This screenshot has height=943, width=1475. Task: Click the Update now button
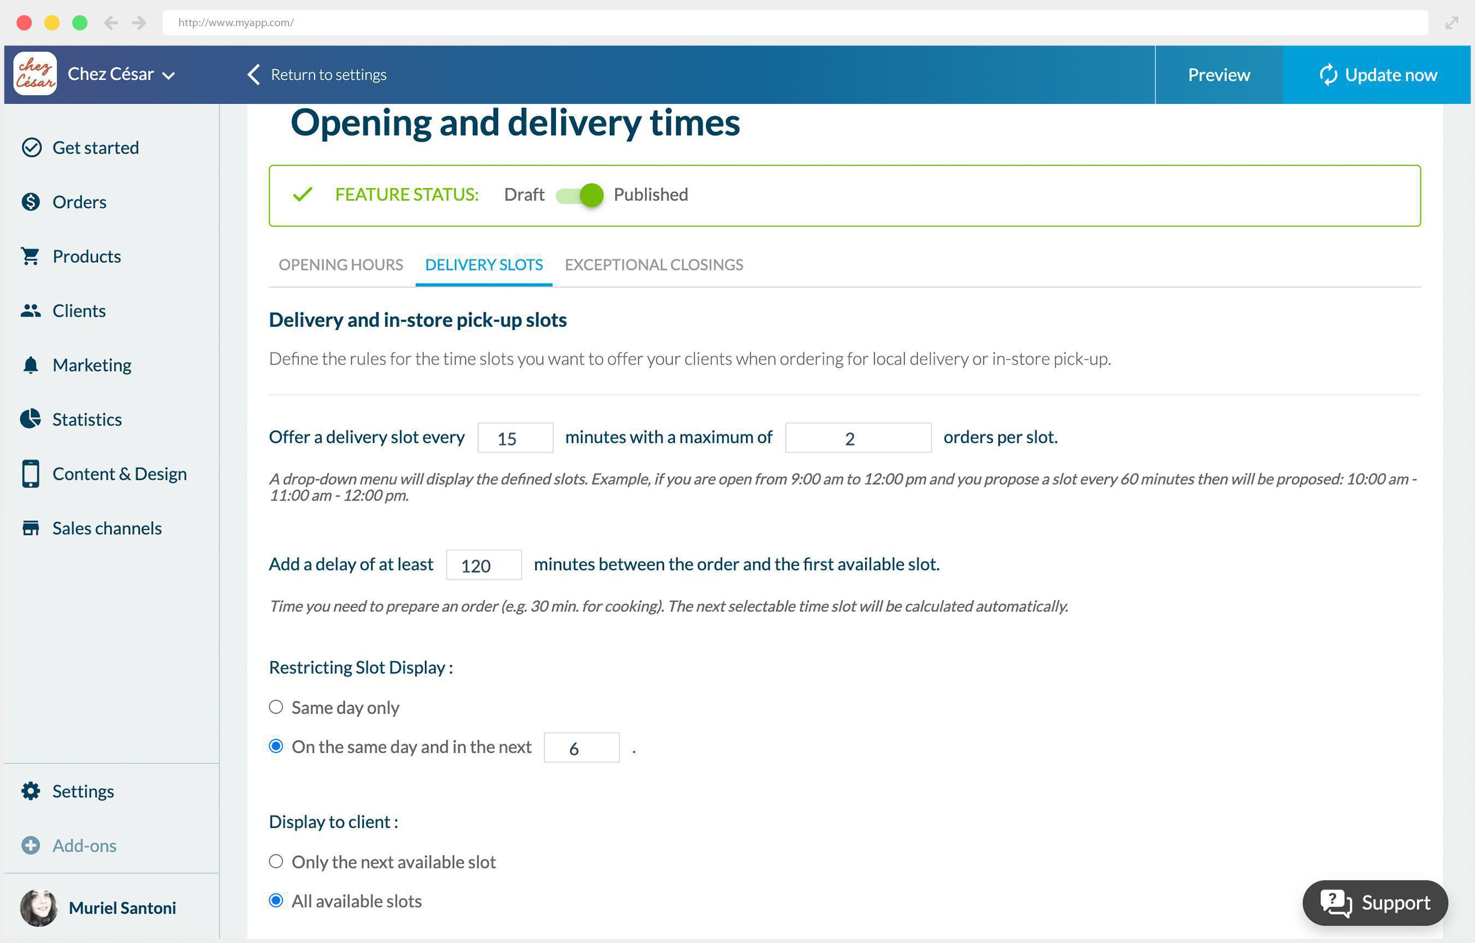coord(1376,75)
